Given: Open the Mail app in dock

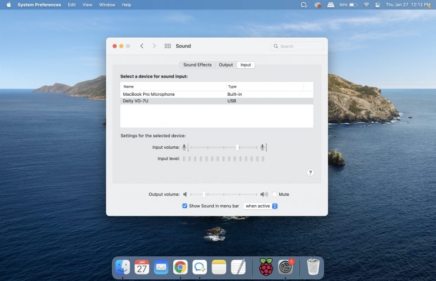Looking at the screenshot, I should tap(161, 267).
